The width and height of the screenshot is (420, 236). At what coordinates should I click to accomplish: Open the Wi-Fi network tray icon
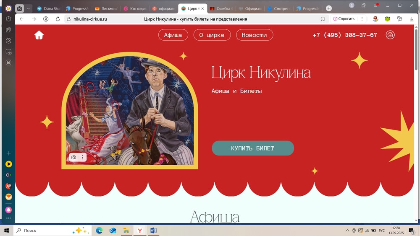367,231
